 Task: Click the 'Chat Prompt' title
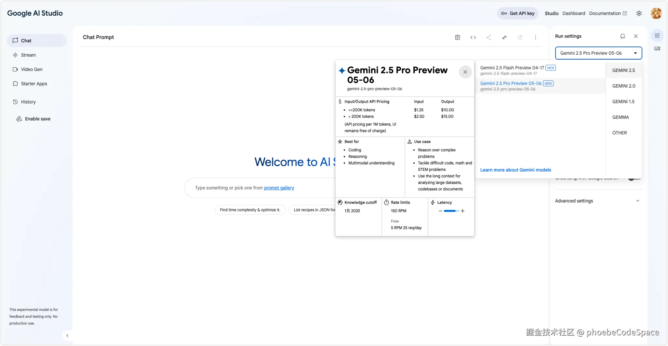click(98, 37)
